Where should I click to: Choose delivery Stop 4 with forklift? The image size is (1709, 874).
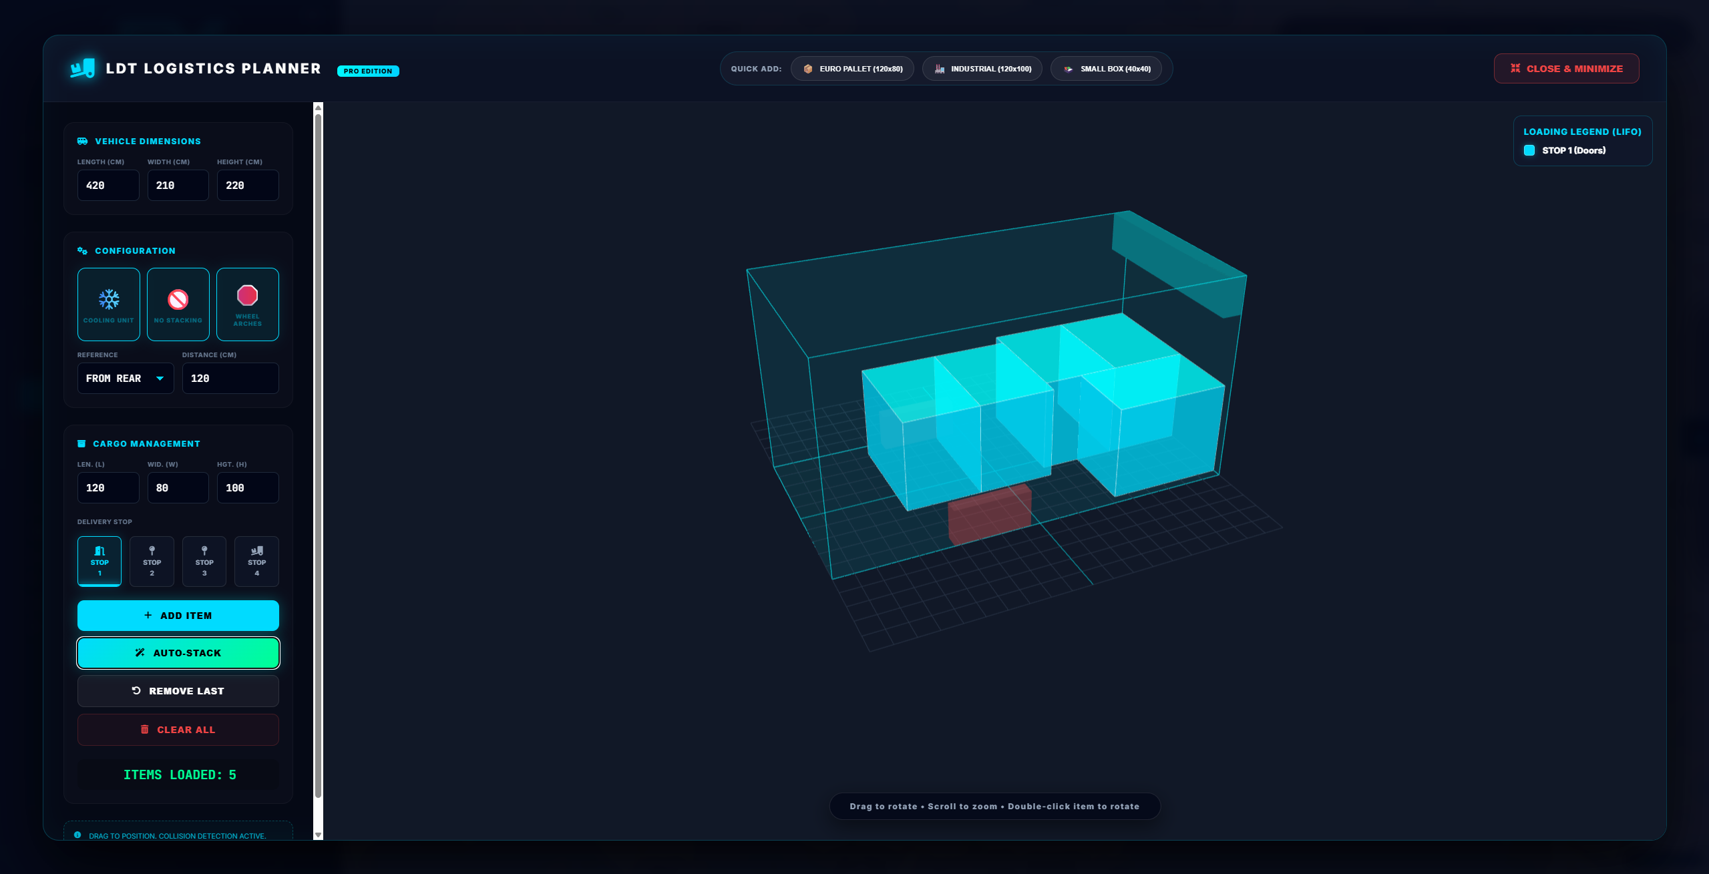point(256,561)
